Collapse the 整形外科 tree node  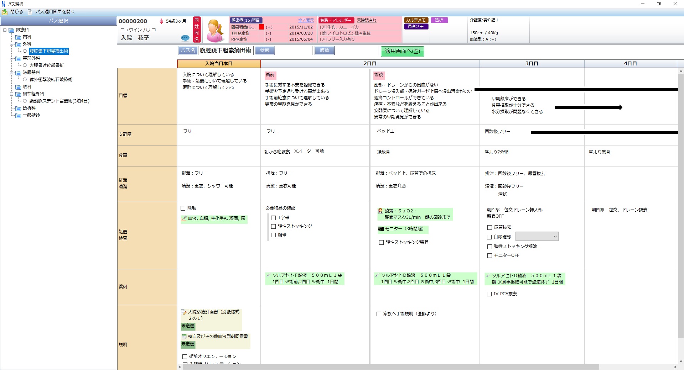tap(12, 58)
